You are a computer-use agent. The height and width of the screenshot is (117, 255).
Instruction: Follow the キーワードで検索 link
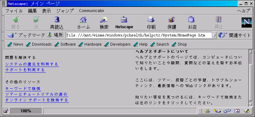tap(23, 88)
